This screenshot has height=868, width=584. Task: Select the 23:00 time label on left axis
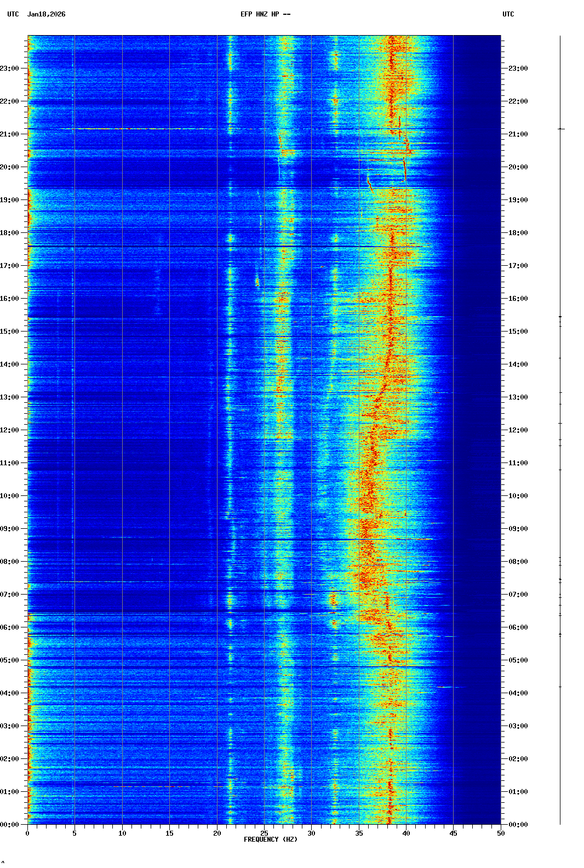(10, 68)
